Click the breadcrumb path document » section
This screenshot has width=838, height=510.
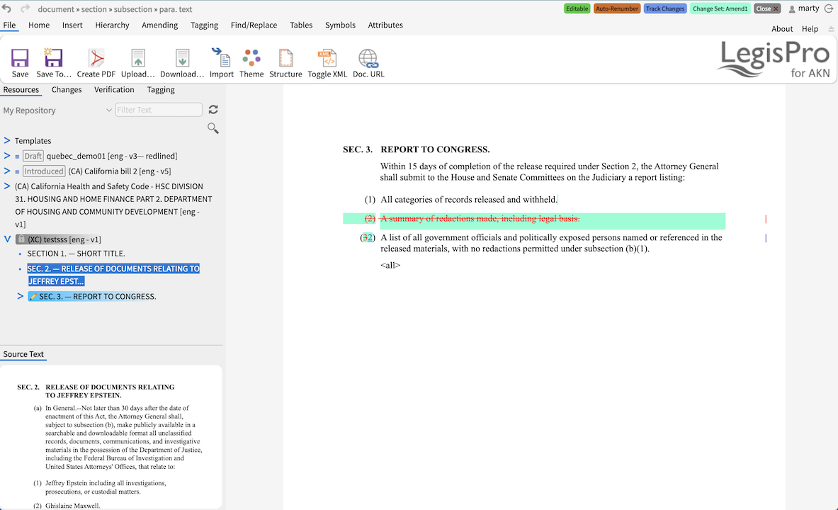(72, 9)
